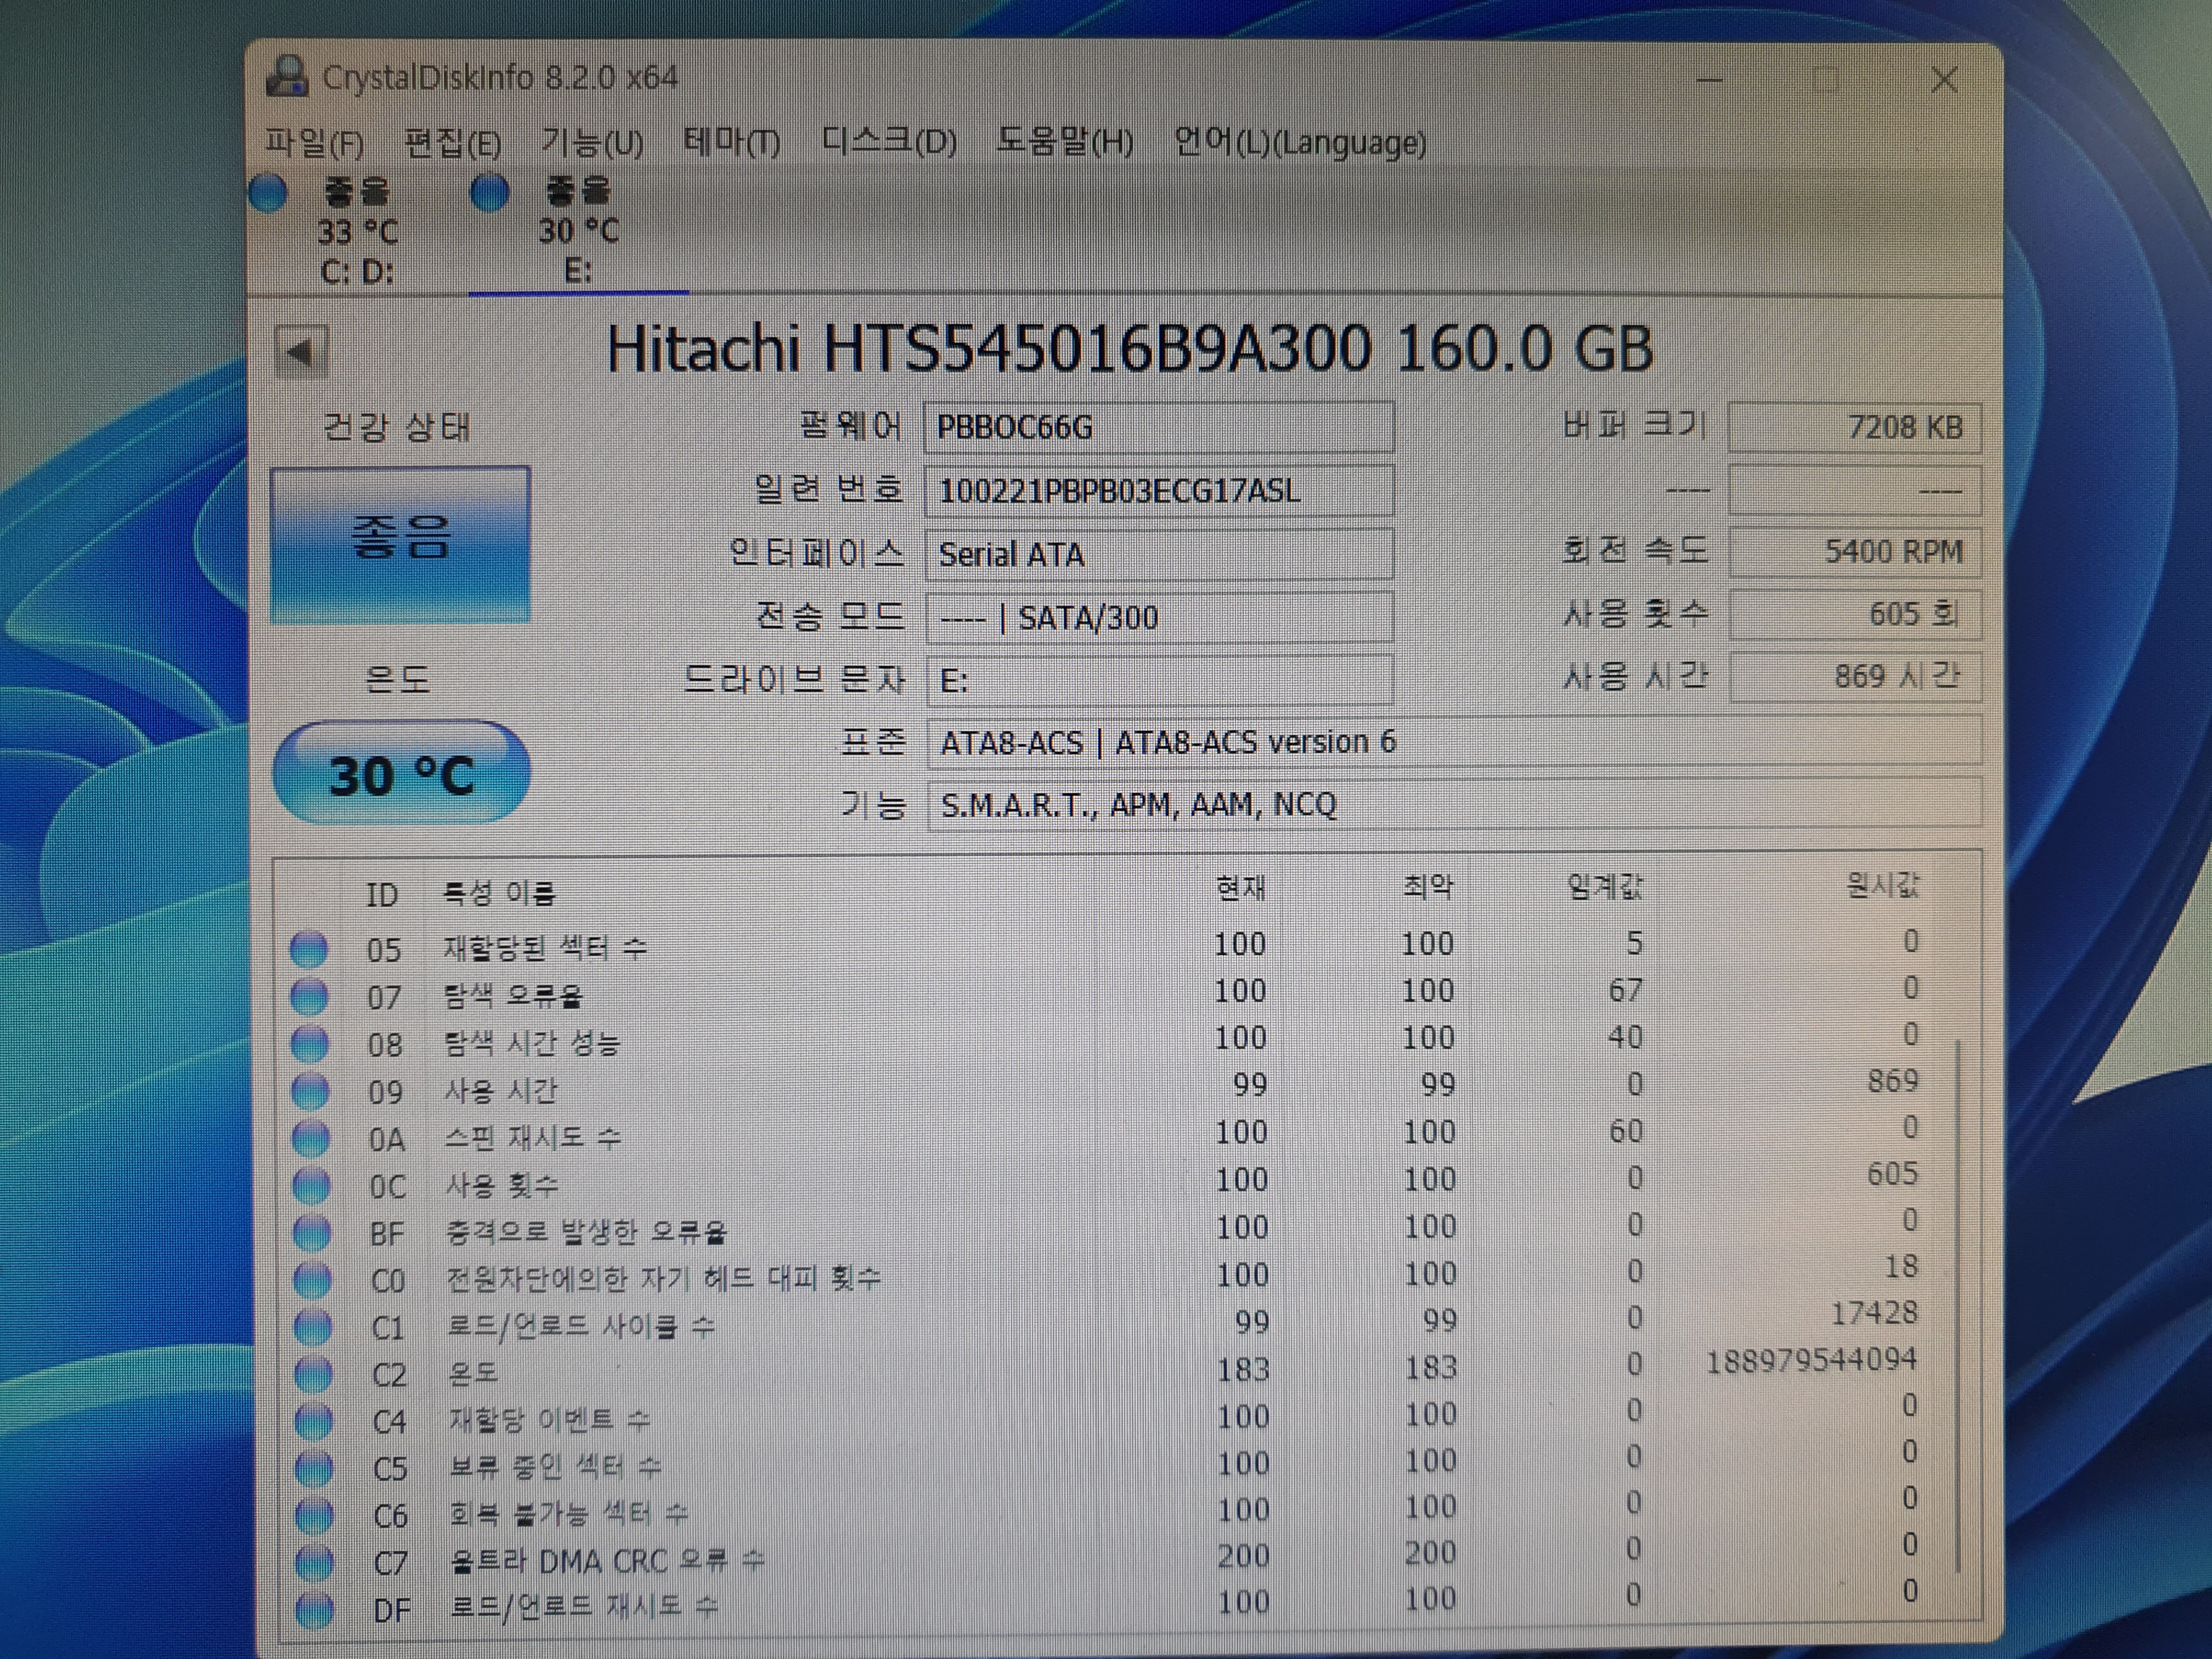2212x1659 pixels.
Task: Click the status orb for attribute 0A
Action: 311,1139
